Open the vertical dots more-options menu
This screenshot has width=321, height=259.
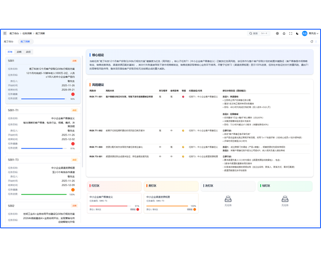pyautogui.click(x=316, y=41)
